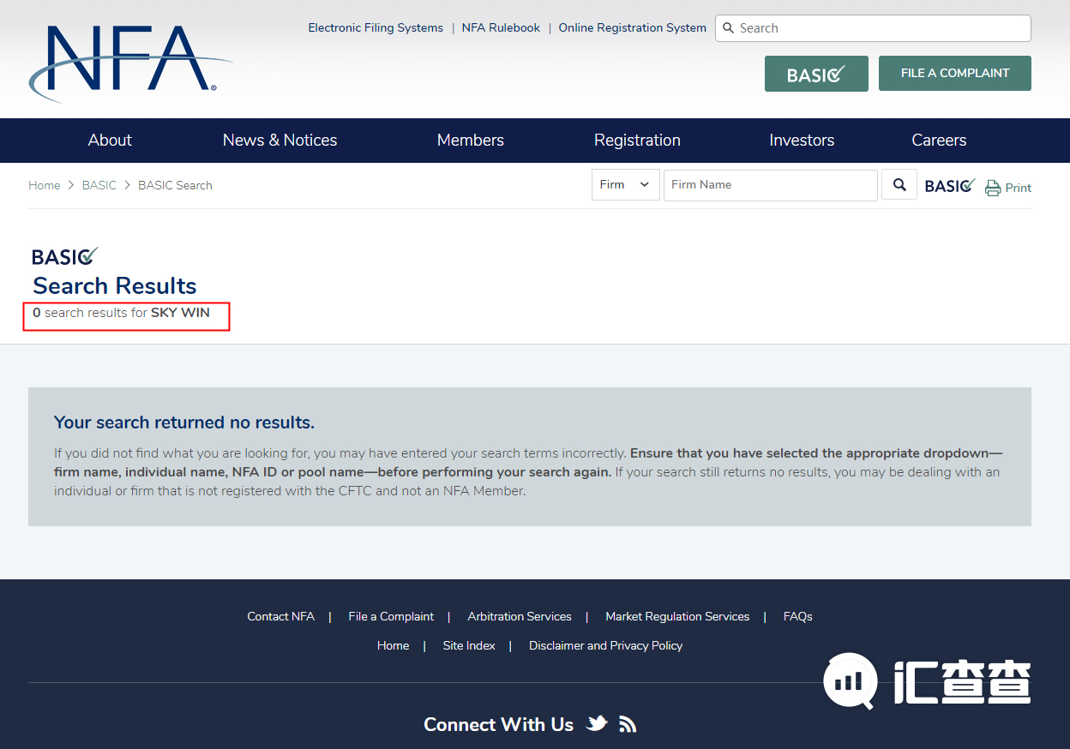Go to the BASIC breadcrumb
This screenshot has width=1070, height=749.
(x=99, y=185)
